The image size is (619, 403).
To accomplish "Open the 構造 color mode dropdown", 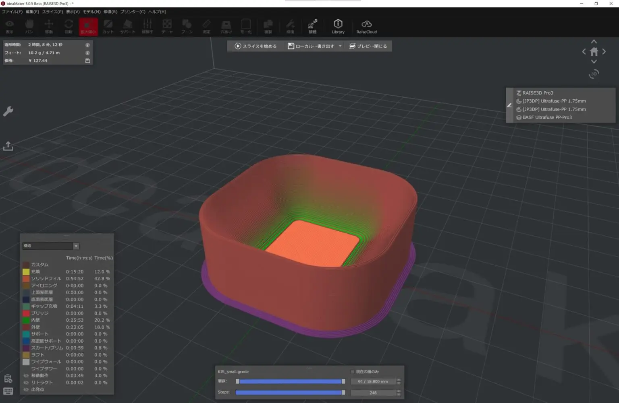I will point(76,246).
